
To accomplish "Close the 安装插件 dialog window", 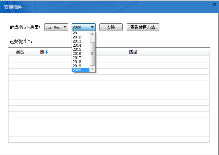I will coord(214,4).
